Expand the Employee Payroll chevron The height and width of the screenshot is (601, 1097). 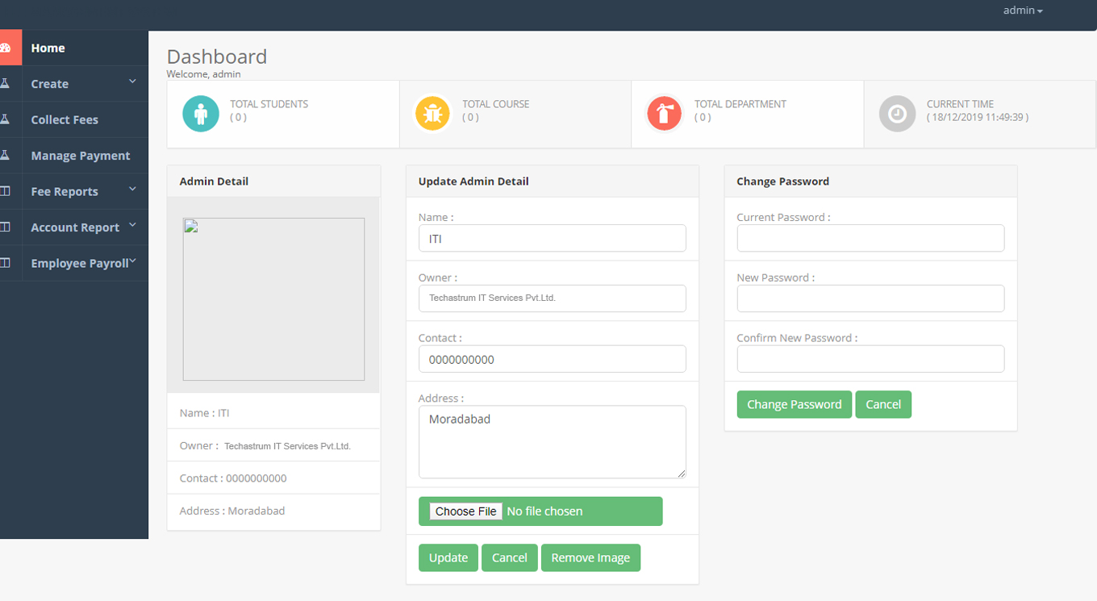132,261
